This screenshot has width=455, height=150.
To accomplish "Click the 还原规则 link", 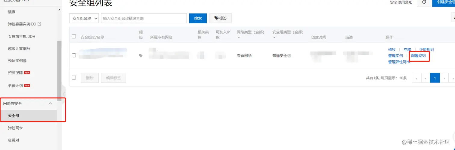I will coord(426,50).
